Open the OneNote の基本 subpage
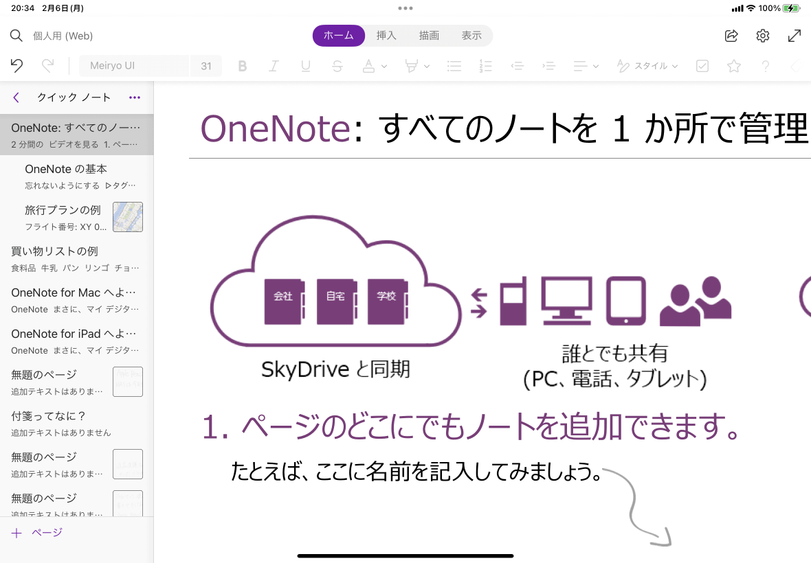Image resolution: width=811 pixels, height=563 pixels. coord(76,176)
